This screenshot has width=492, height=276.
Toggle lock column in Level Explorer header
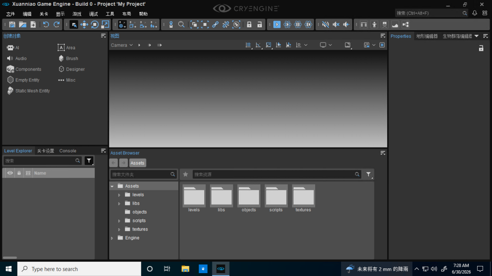click(19, 173)
